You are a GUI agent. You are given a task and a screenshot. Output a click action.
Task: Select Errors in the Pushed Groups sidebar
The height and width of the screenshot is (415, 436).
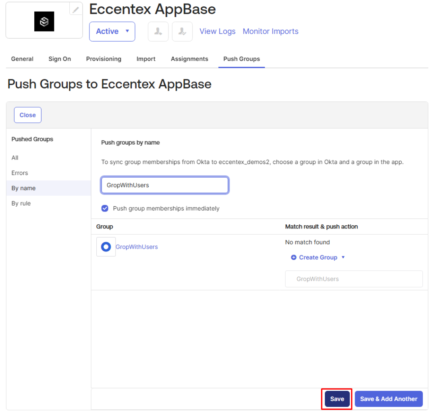pyautogui.click(x=20, y=173)
